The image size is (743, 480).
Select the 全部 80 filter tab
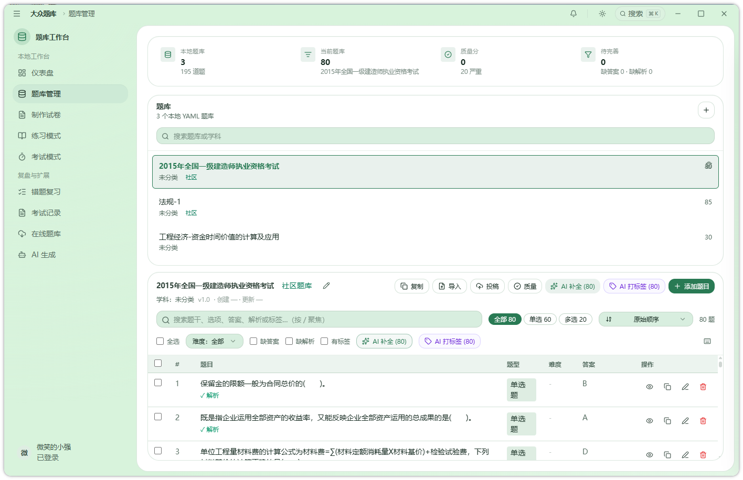(x=505, y=319)
